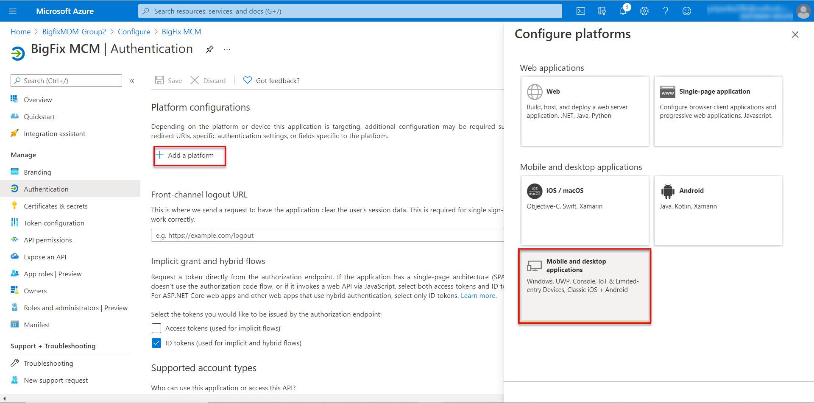Open the user account avatar
Image resolution: width=814 pixels, height=403 pixels.
(x=803, y=11)
